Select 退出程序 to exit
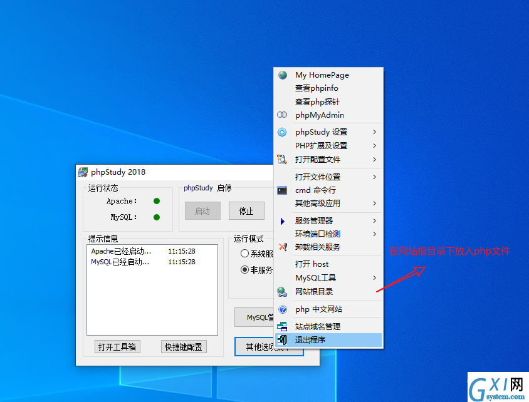Screen dimensions: 529x402 (x=328, y=339)
